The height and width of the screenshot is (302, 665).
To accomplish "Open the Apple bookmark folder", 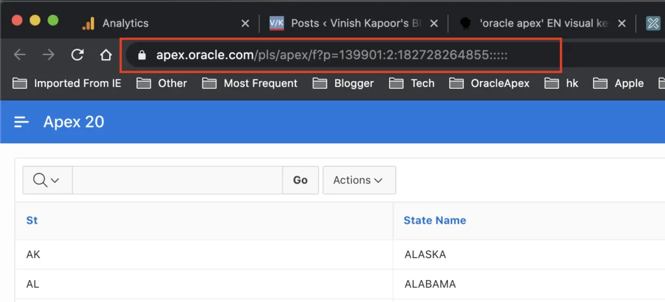I will [x=618, y=84].
